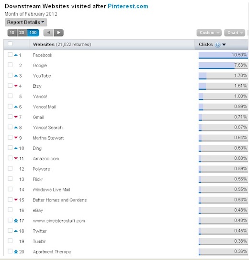Click double-up arrow beside Apartment Therapy
Viewport: 249px width, 260px height.
[16, 251]
